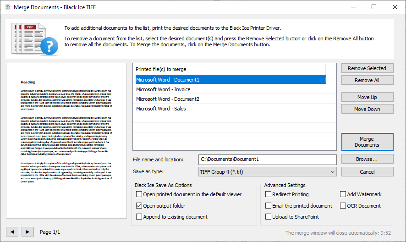The image size is (406, 242).
Task: Click Browse to choose file location
Action: tap(367, 159)
